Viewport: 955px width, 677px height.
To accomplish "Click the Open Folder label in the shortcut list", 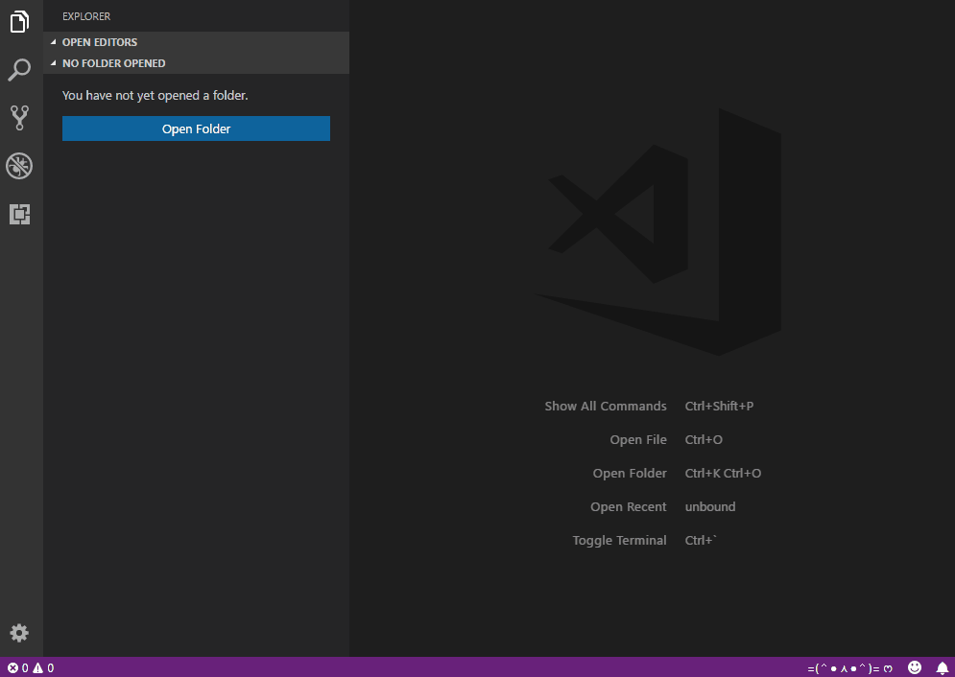I will coord(630,474).
